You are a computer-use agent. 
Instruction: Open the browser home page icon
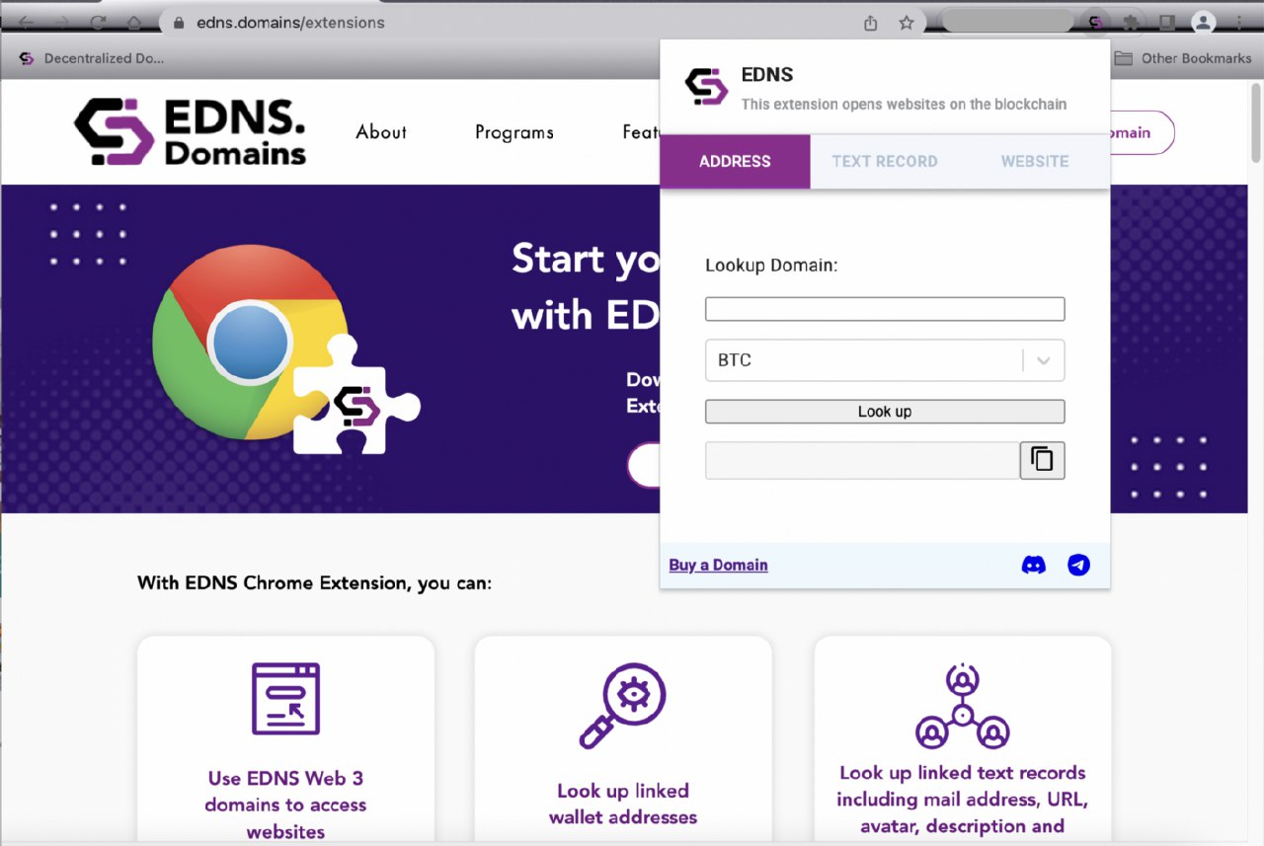pos(133,22)
